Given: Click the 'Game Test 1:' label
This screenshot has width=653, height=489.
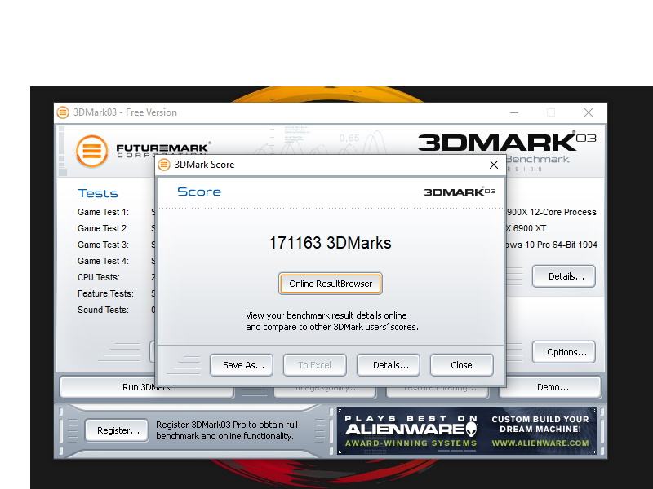Looking at the screenshot, I should point(104,212).
